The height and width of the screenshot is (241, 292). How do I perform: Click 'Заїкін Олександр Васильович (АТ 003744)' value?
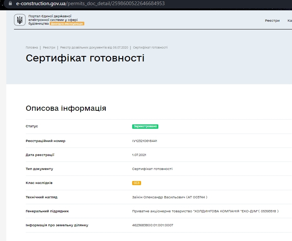point(169,197)
